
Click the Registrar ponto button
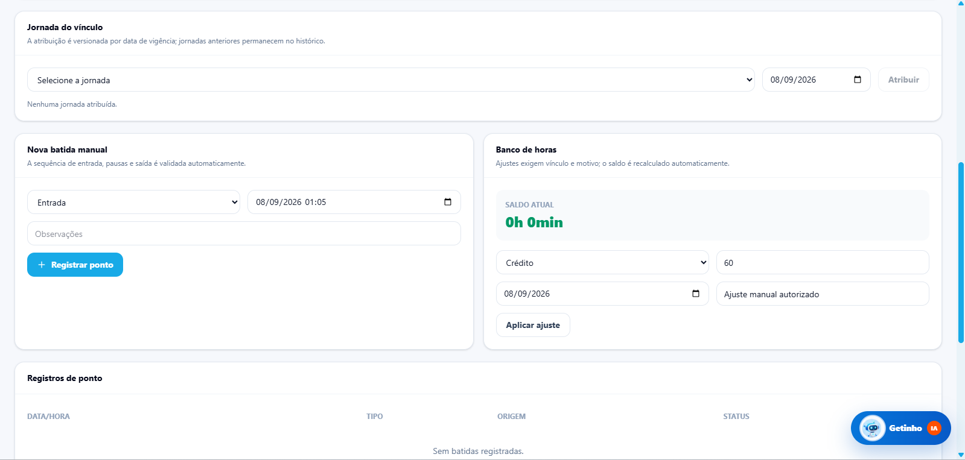click(75, 265)
